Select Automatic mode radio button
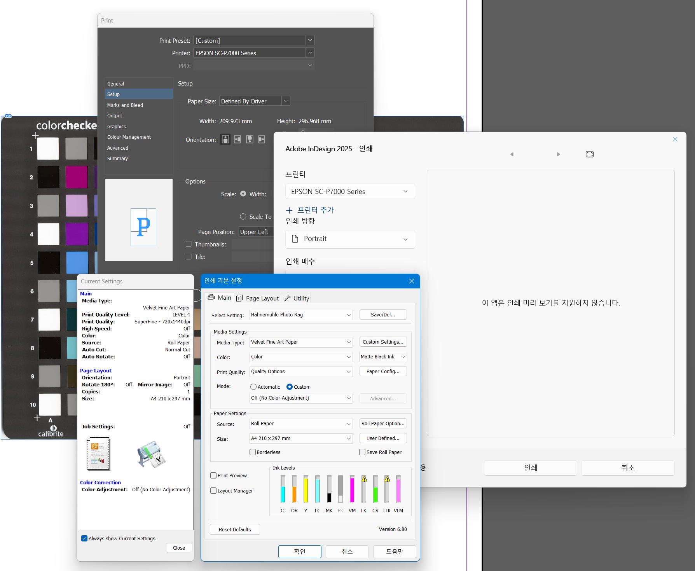 click(x=253, y=387)
